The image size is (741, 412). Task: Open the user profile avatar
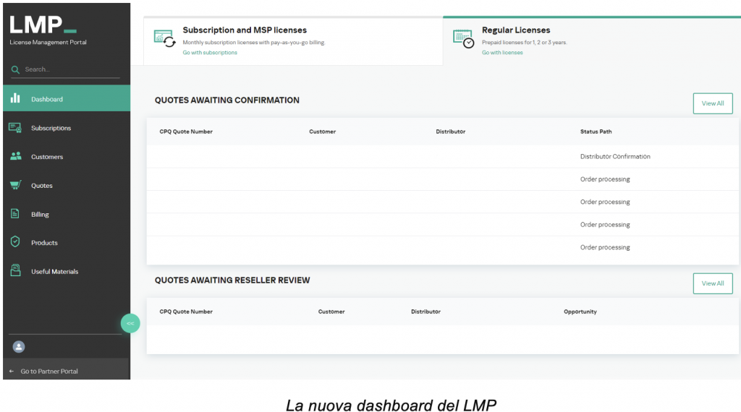pyautogui.click(x=19, y=347)
